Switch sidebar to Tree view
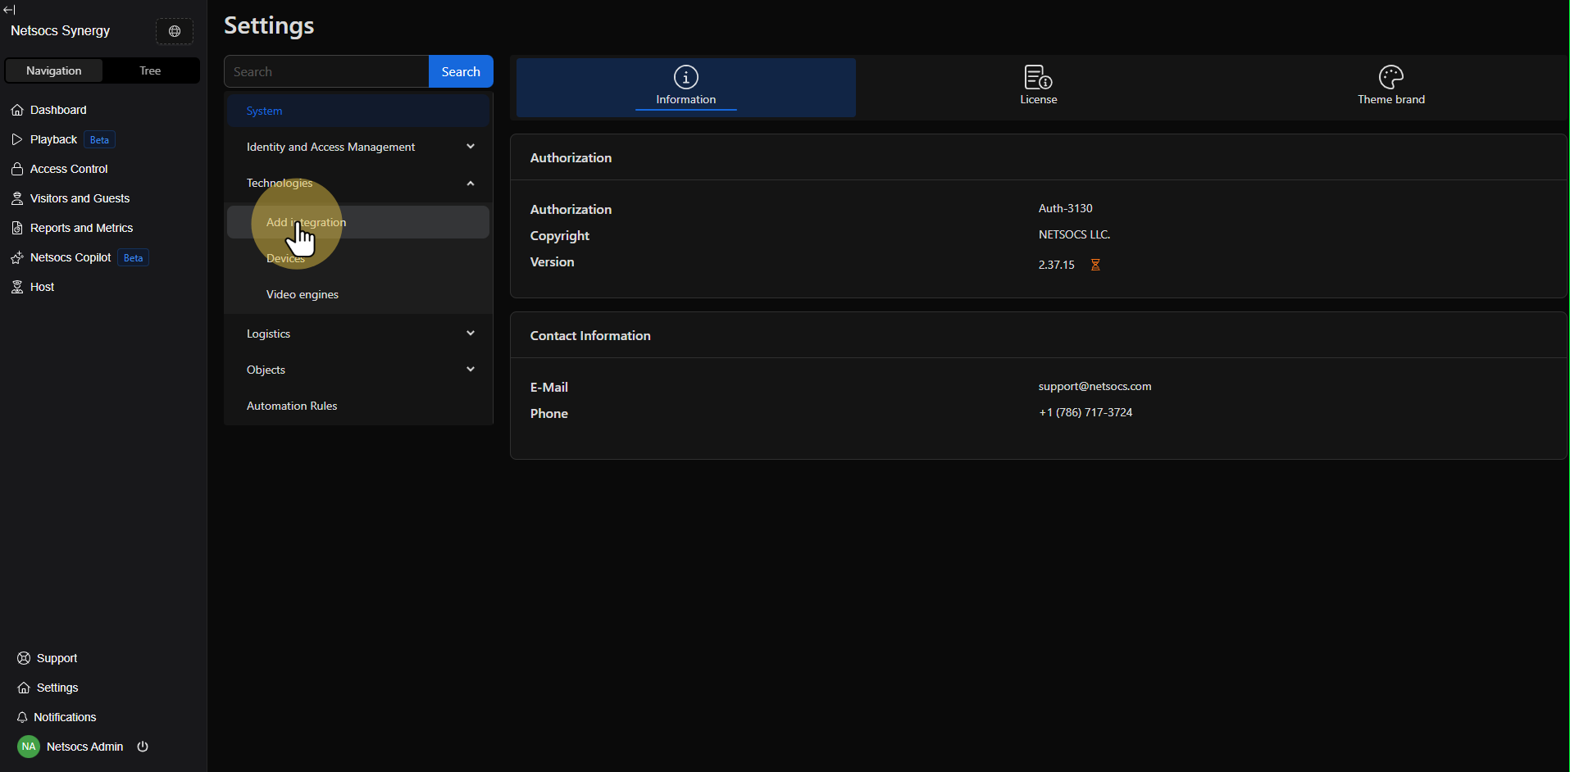This screenshot has width=1570, height=772. coord(150,70)
